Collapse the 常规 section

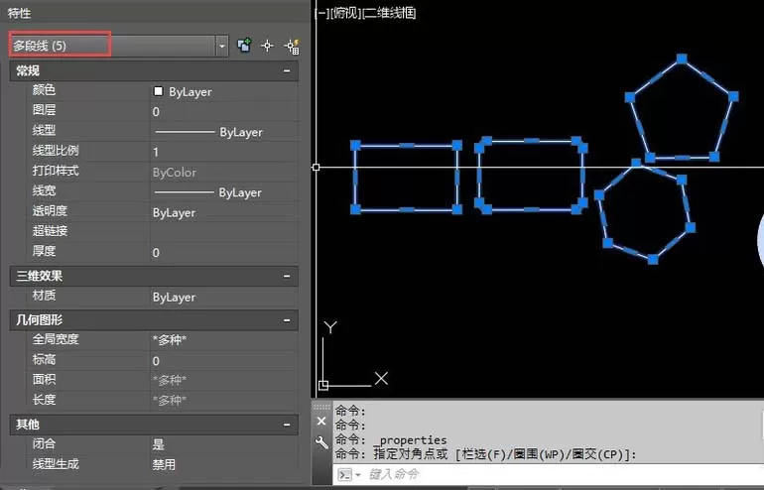tap(287, 71)
